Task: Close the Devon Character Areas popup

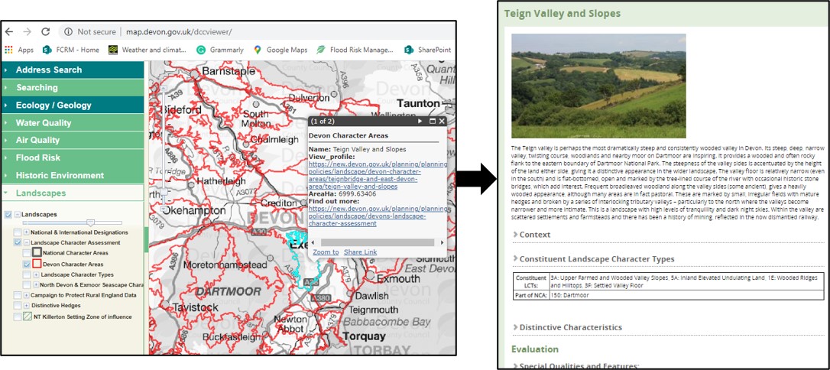Action: click(442, 122)
